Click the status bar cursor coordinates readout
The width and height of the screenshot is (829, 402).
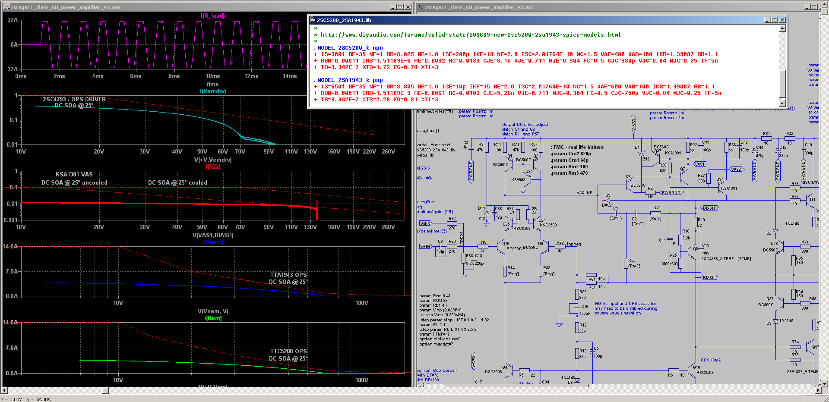[x=26, y=399]
